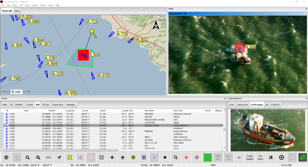308x167 pixels.
Task: Click the red four-point star icon
Action: coord(186,157)
